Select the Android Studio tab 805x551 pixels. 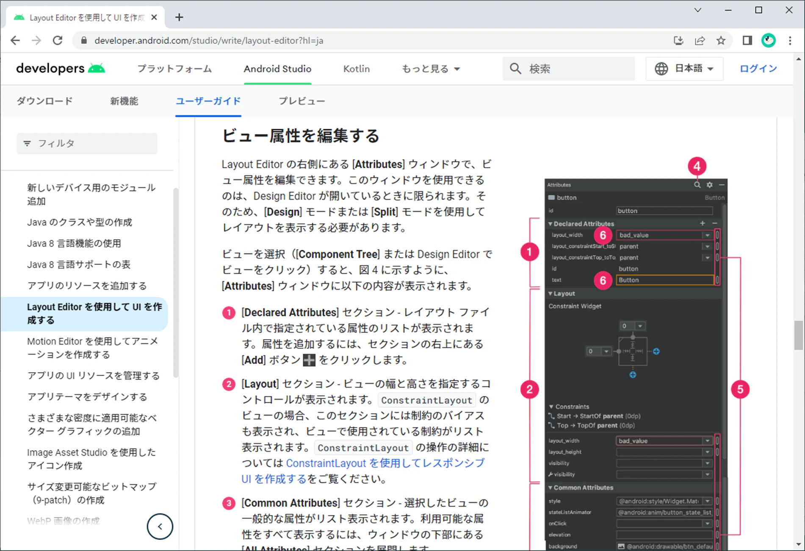click(x=277, y=69)
